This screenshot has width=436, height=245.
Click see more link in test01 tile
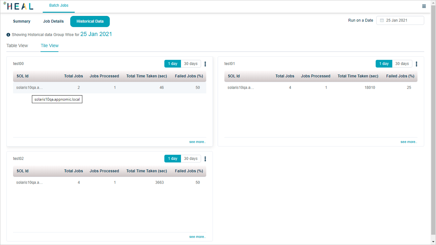coord(409,142)
